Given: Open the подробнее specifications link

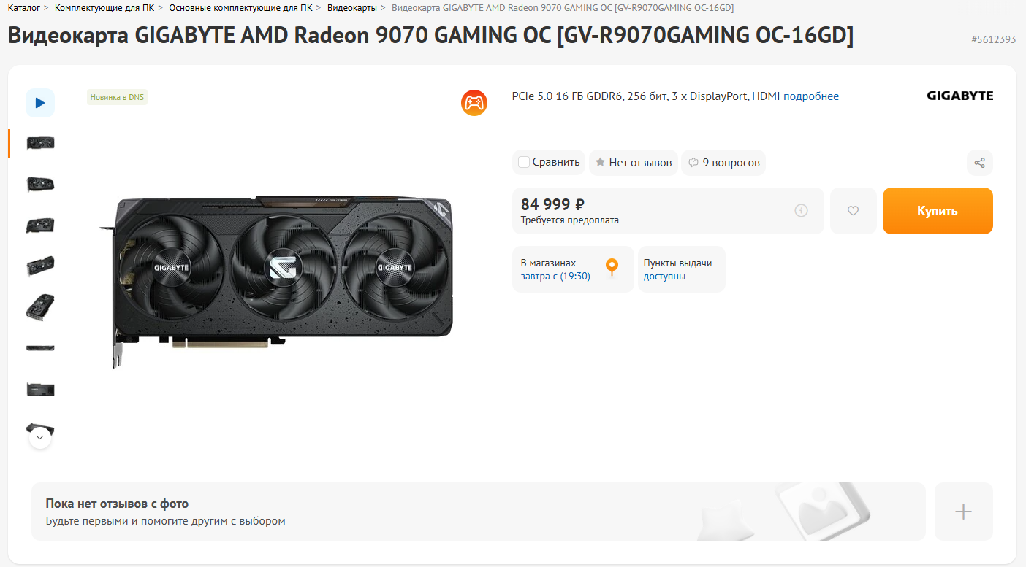Looking at the screenshot, I should [x=811, y=96].
